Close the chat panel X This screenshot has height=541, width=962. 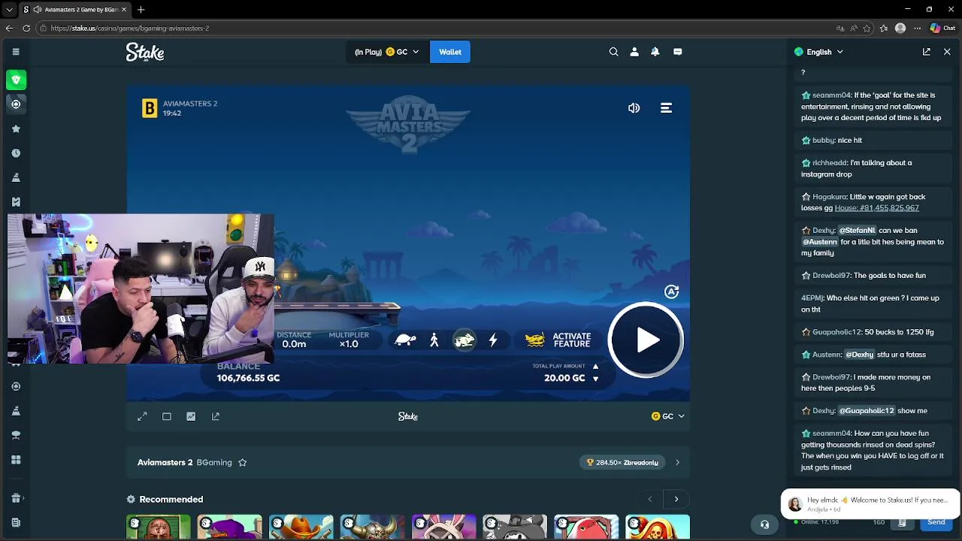(x=947, y=52)
